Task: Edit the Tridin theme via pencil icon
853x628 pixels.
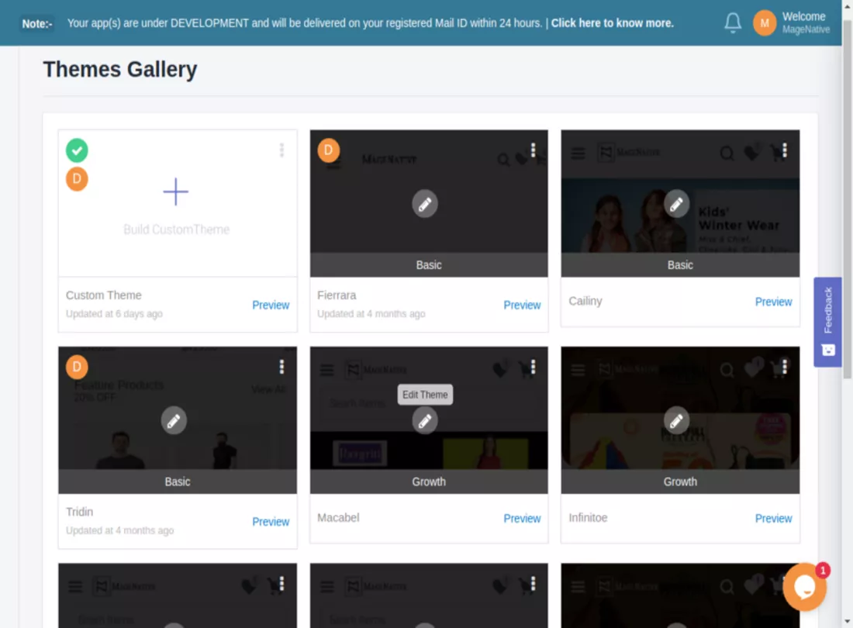Action: pyautogui.click(x=174, y=420)
